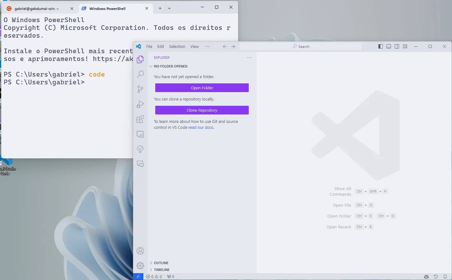
Task: Show errors and warnings from the status bar
Action: click(x=154, y=277)
